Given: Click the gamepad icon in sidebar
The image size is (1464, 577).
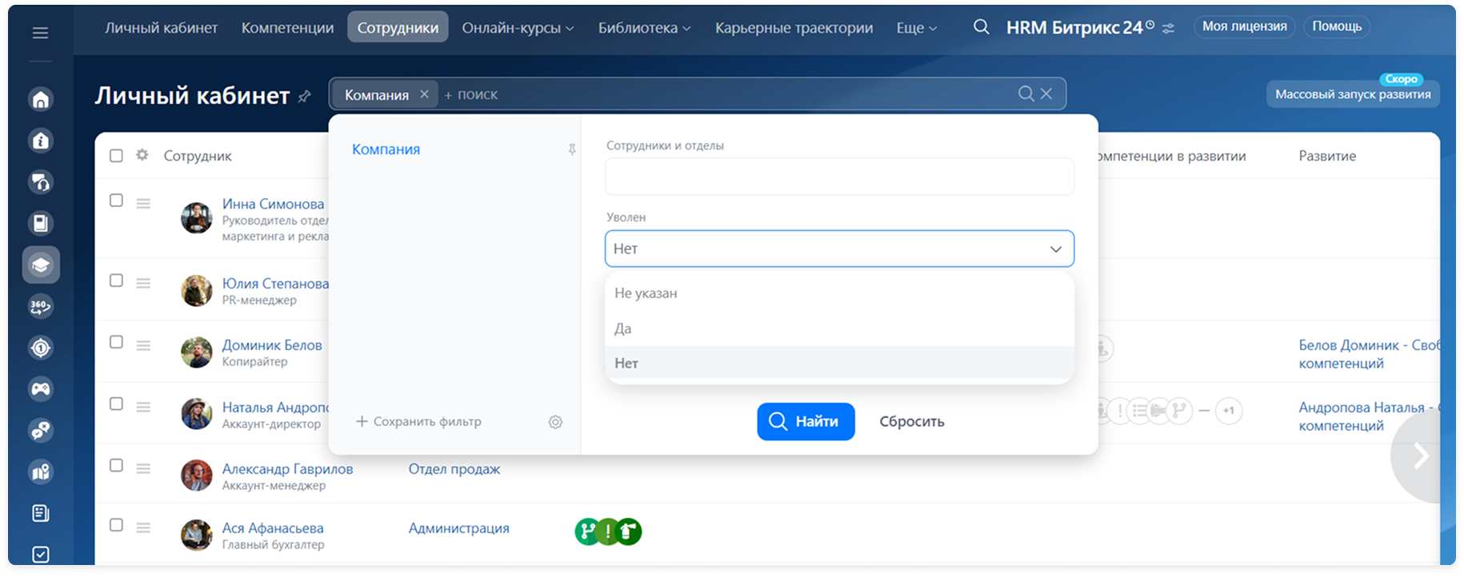Looking at the screenshot, I should click(41, 389).
